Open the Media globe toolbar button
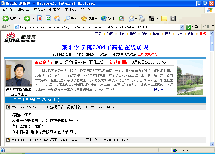This screenshot has width=215, height=154. coord(108,19)
